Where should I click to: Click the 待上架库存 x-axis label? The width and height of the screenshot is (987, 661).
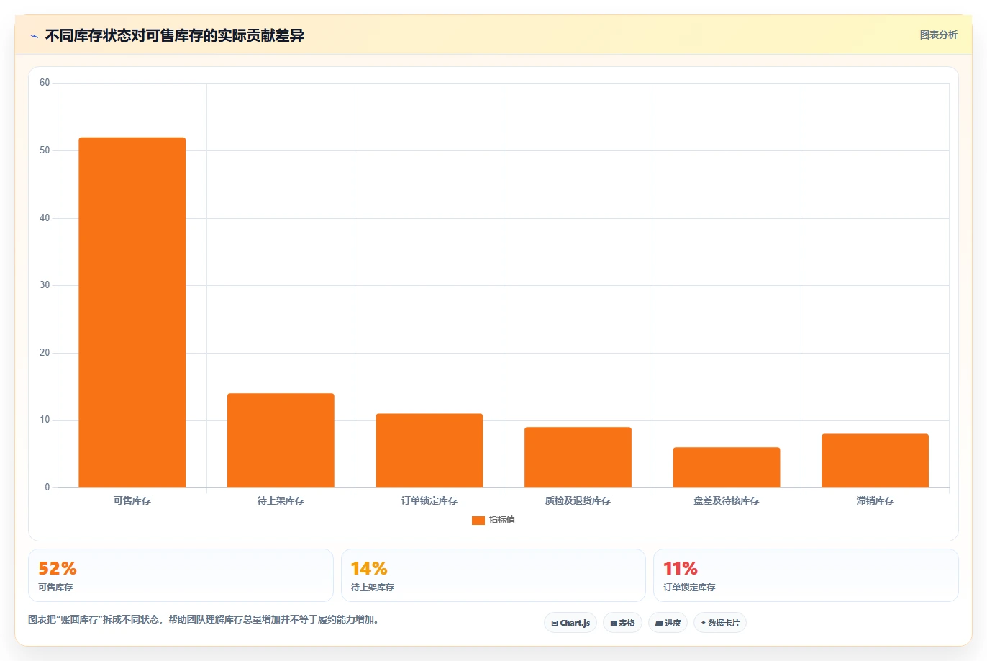(x=281, y=500)
